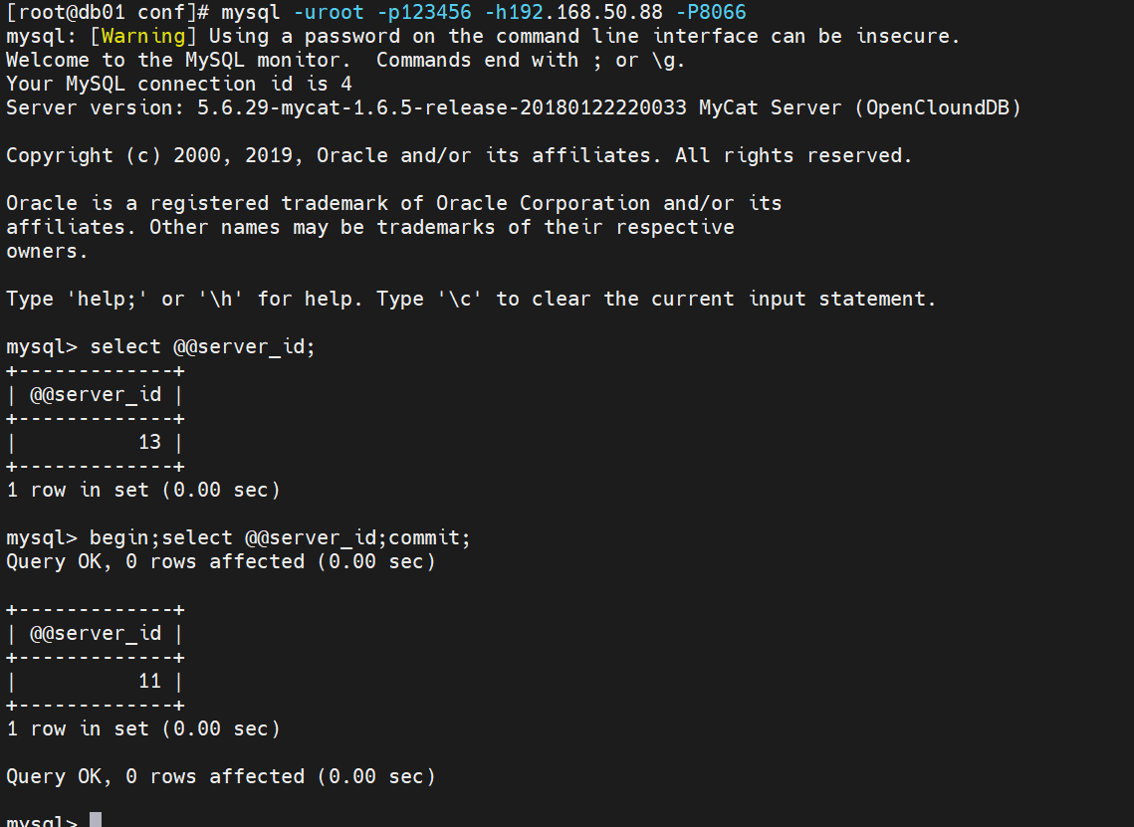The image size is (1134, 827).
Task: Click the server_id result value 13
Action: pos(149,443)
